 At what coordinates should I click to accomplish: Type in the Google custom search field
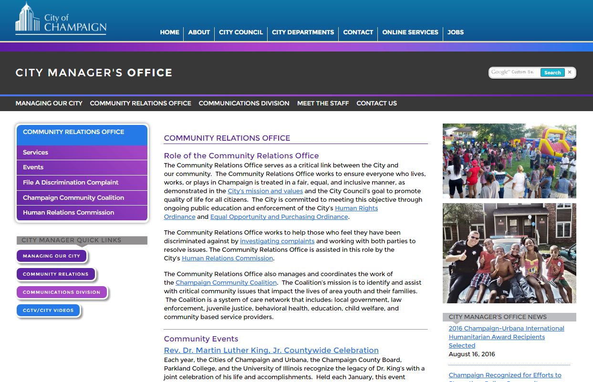tap(514, 72)
